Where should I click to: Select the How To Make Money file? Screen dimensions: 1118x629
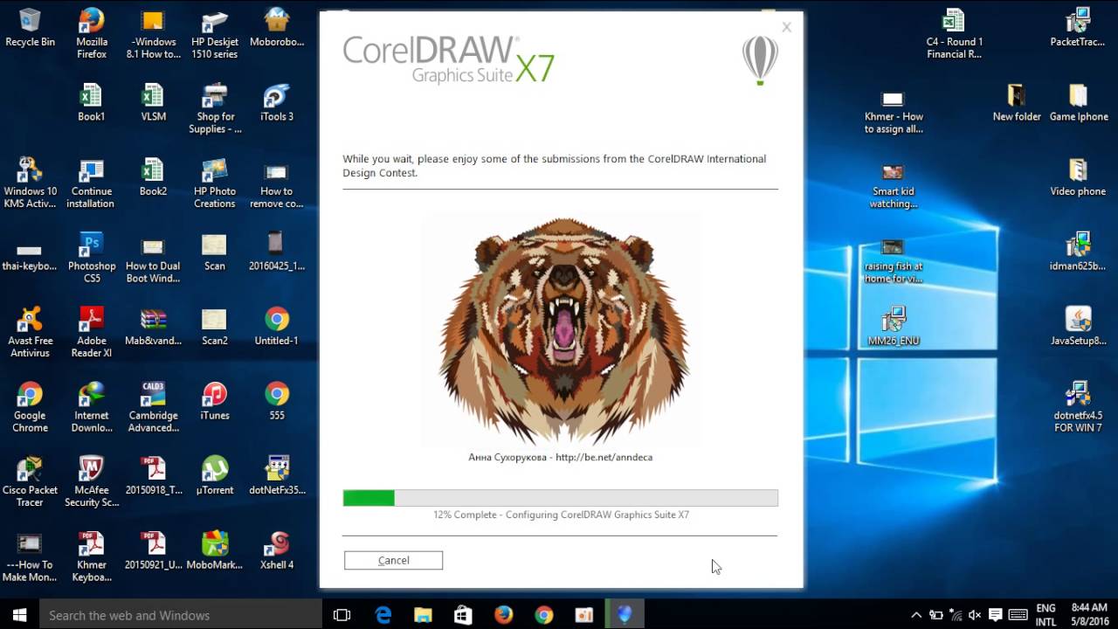tap(30, 556)
